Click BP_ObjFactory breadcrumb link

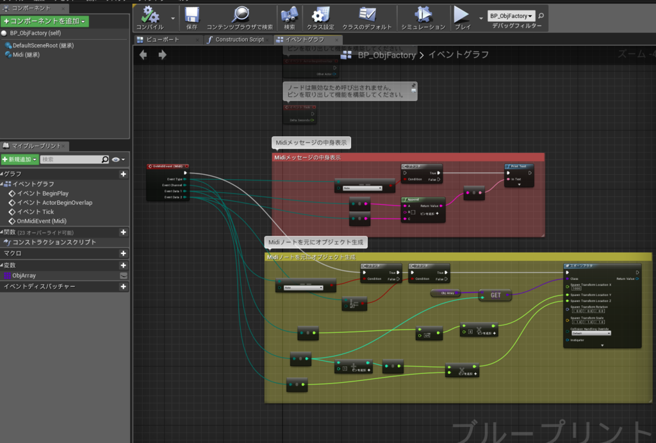(386, 55)
